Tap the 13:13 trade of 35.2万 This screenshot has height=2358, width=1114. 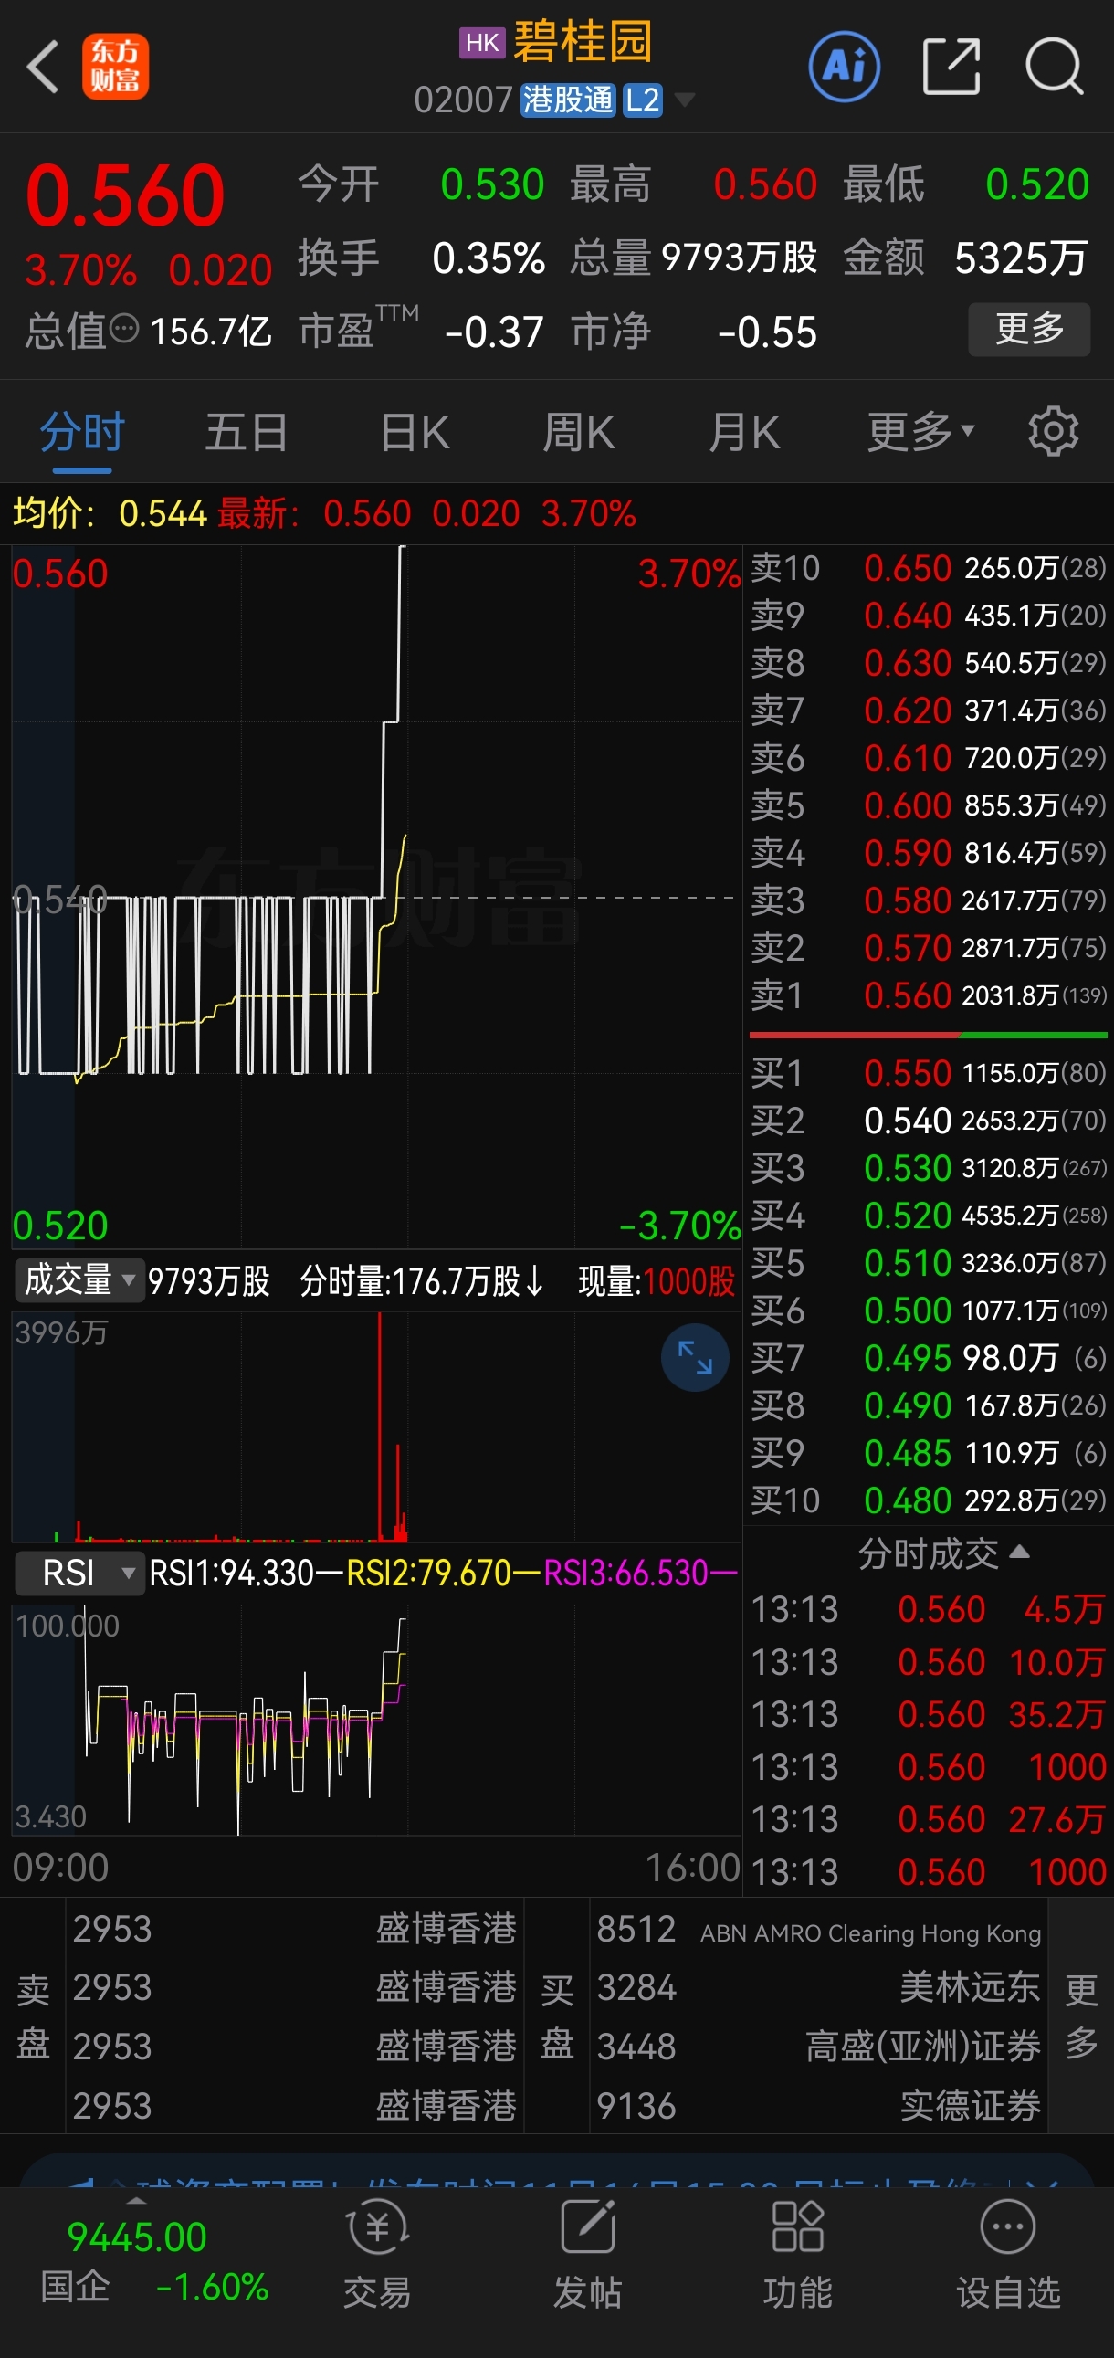pos(928,1714)
